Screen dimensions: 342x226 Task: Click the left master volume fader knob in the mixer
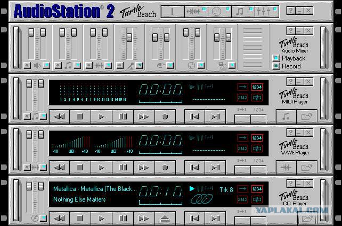pyautogui.click(x=31, y=32)
